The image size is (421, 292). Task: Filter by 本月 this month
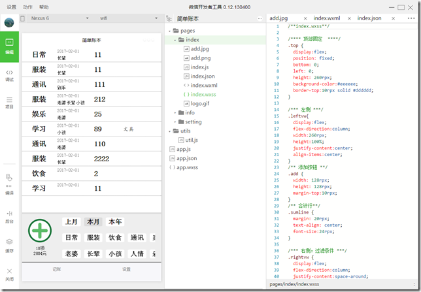(x=93, y=221)
